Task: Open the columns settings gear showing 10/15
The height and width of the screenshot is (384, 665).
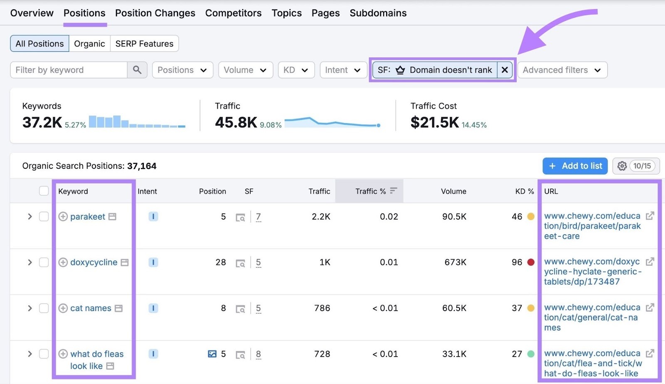Action: point(622,166)
